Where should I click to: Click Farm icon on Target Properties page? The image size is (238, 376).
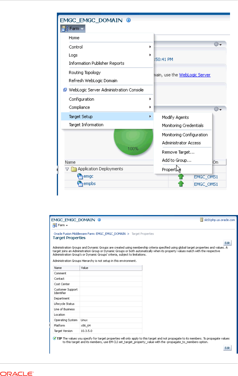click(x=55, y=225)
